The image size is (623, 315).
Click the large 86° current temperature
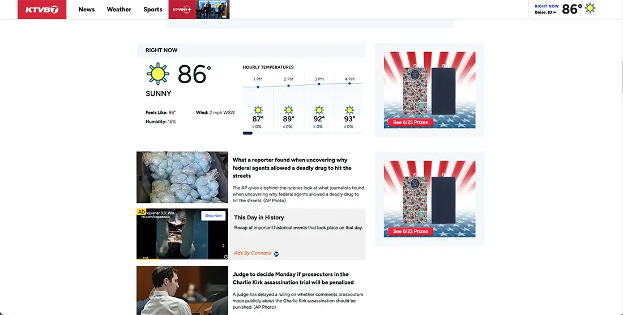pos(194,74)
